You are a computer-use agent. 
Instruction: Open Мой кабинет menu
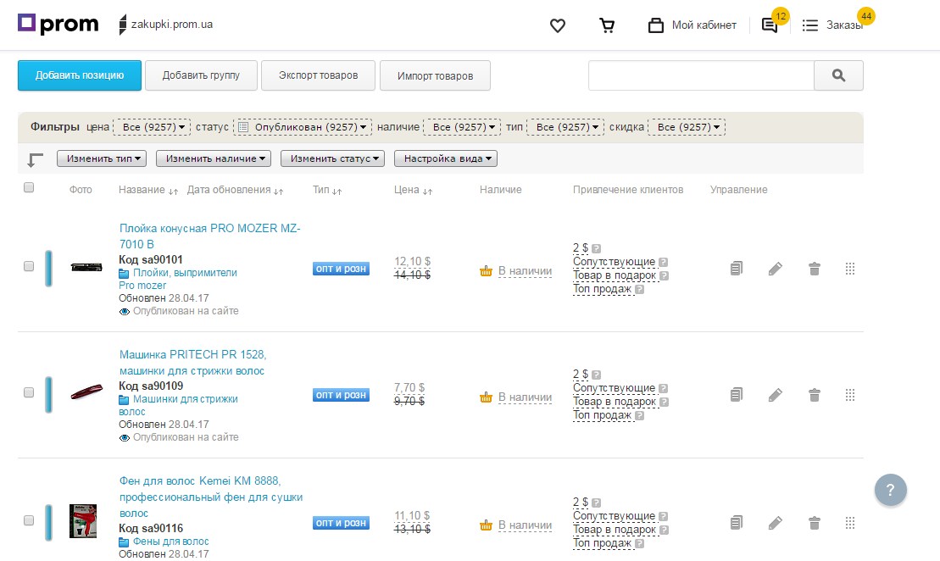[692, 25]
